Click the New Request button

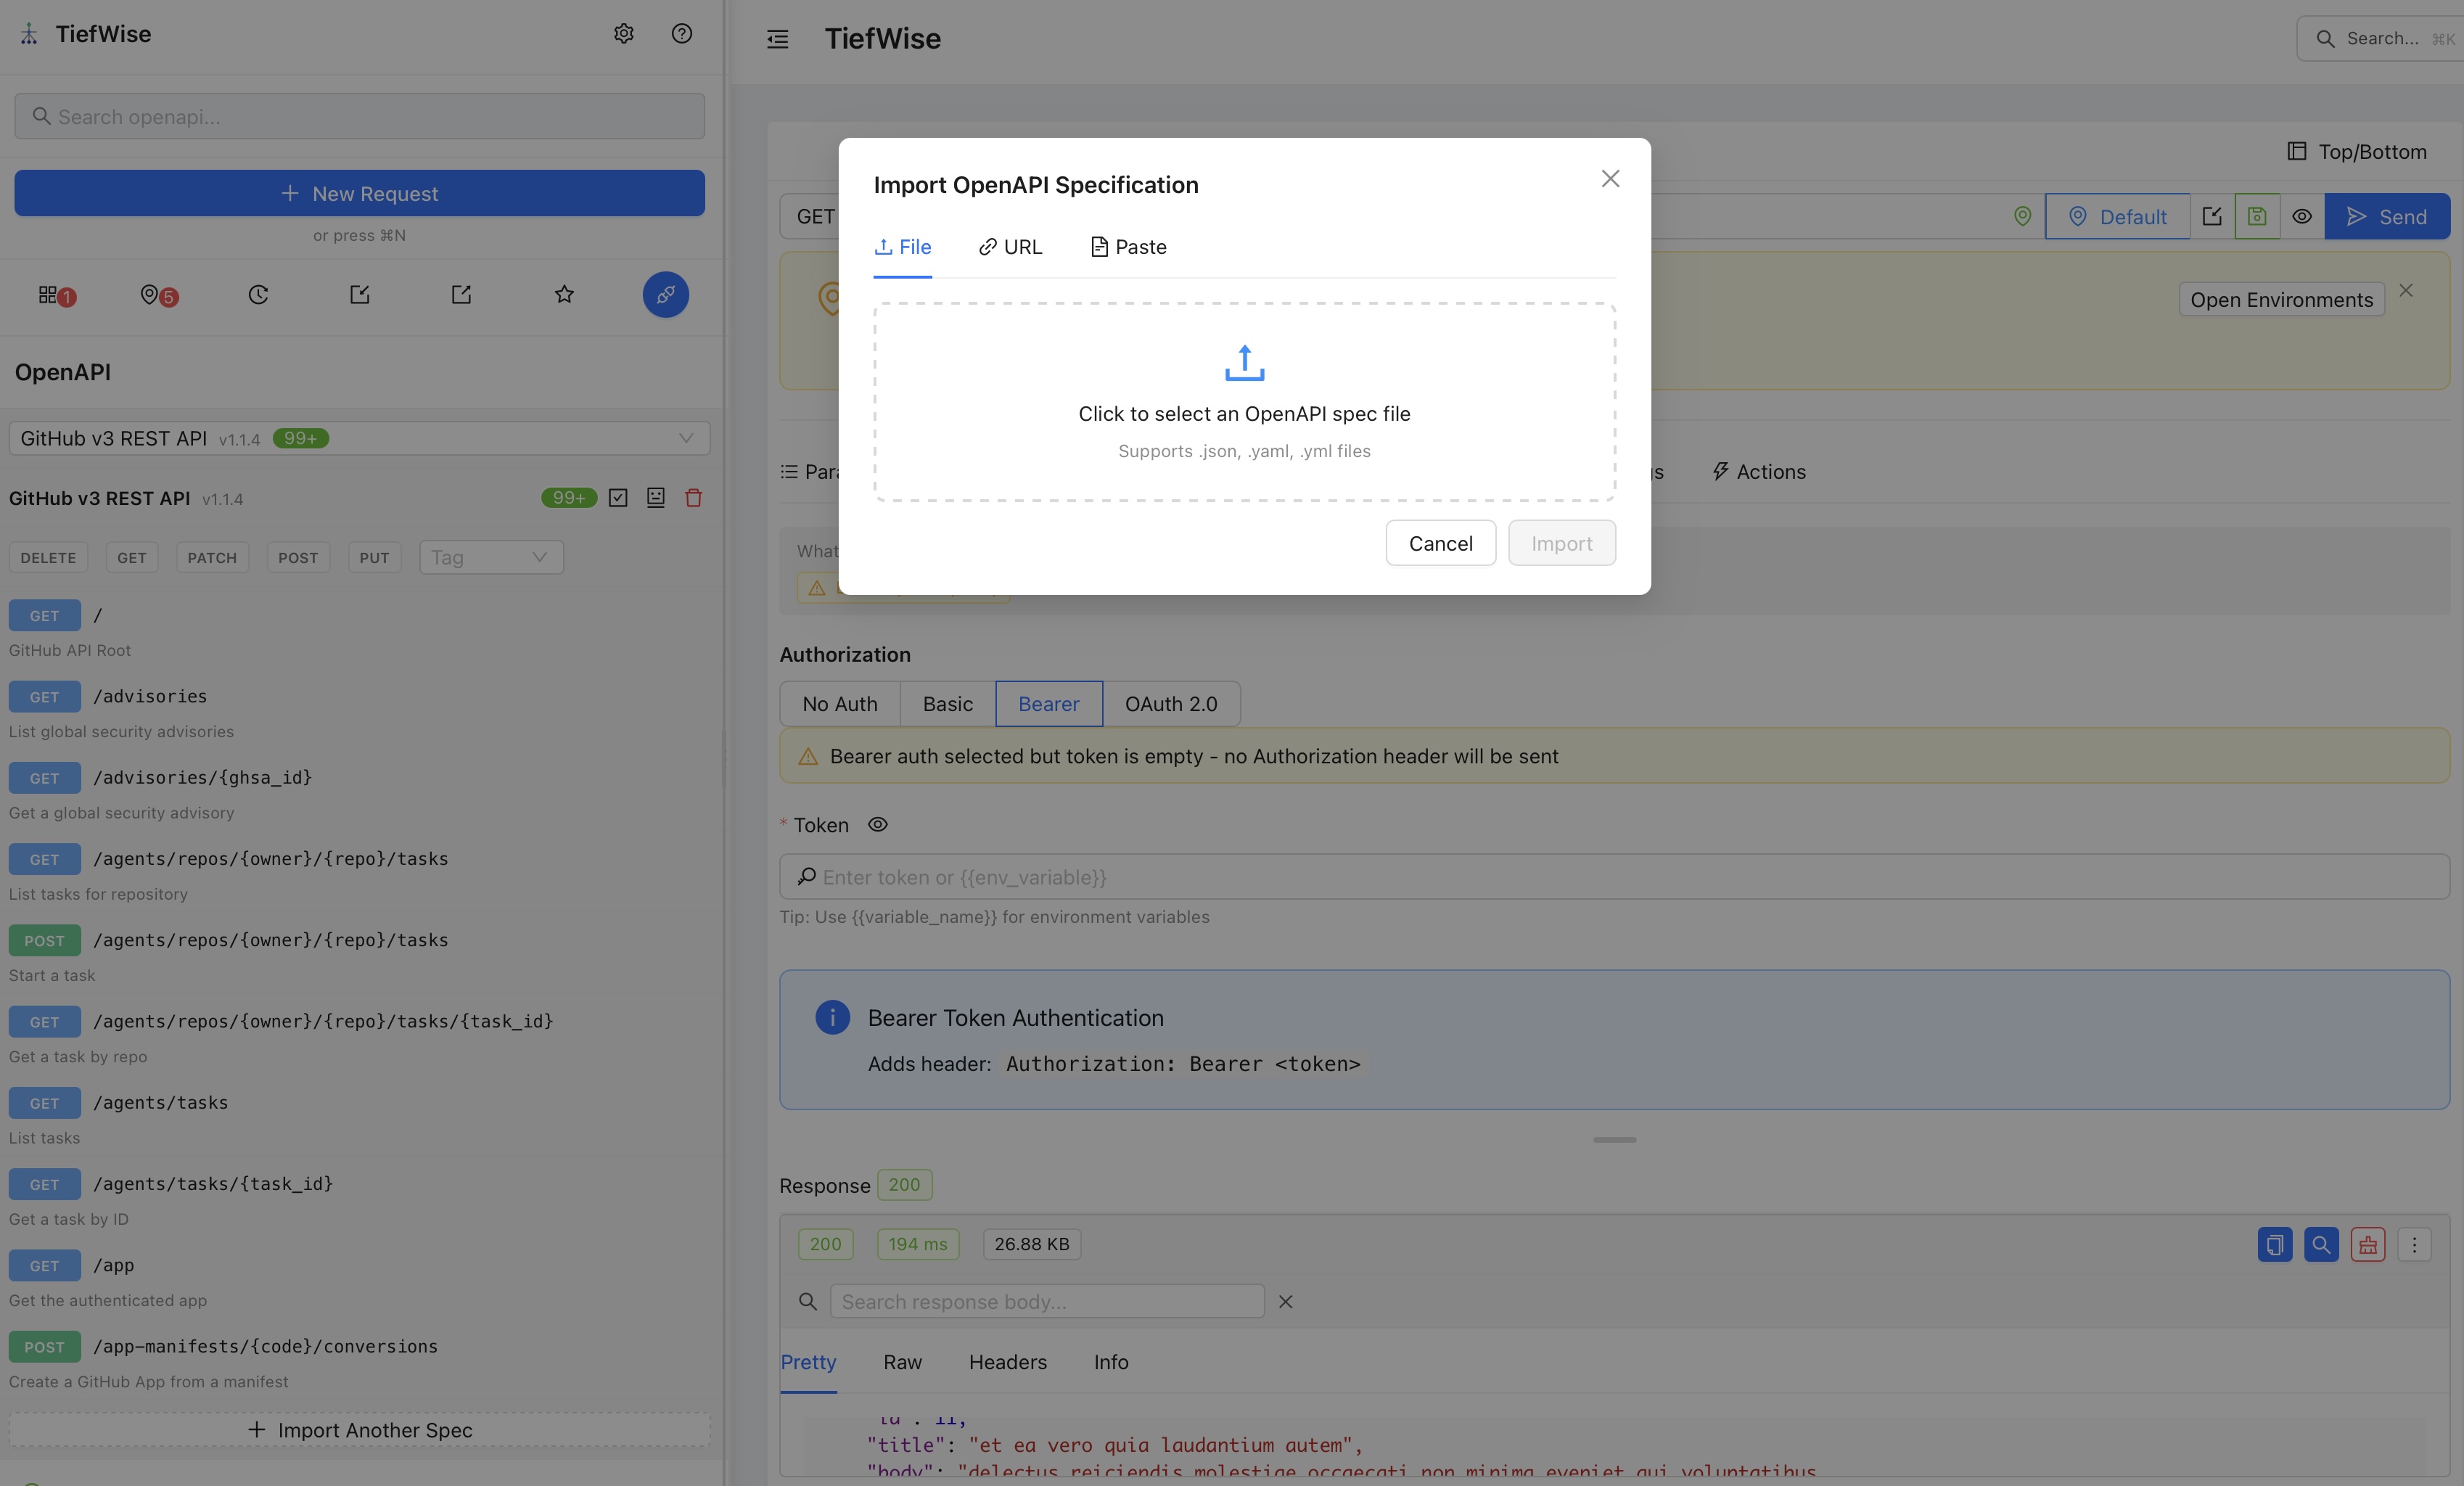pos(359,193)
